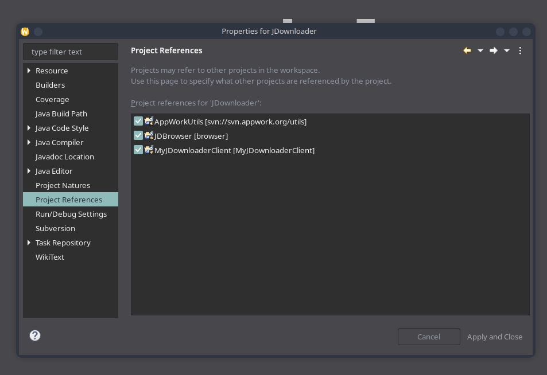This screenshot has height=375, width=547.
Task: Select Builders in the property tree
Action: [51, 85]
